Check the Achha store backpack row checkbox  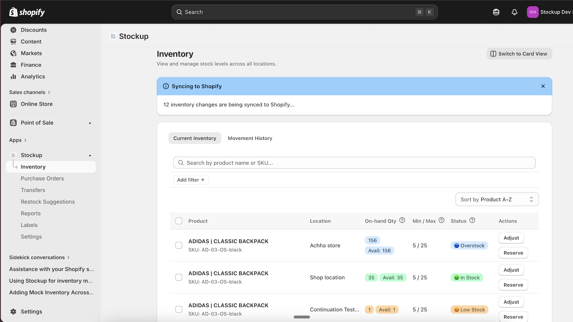pyautogui.click(x=179, y=245)
